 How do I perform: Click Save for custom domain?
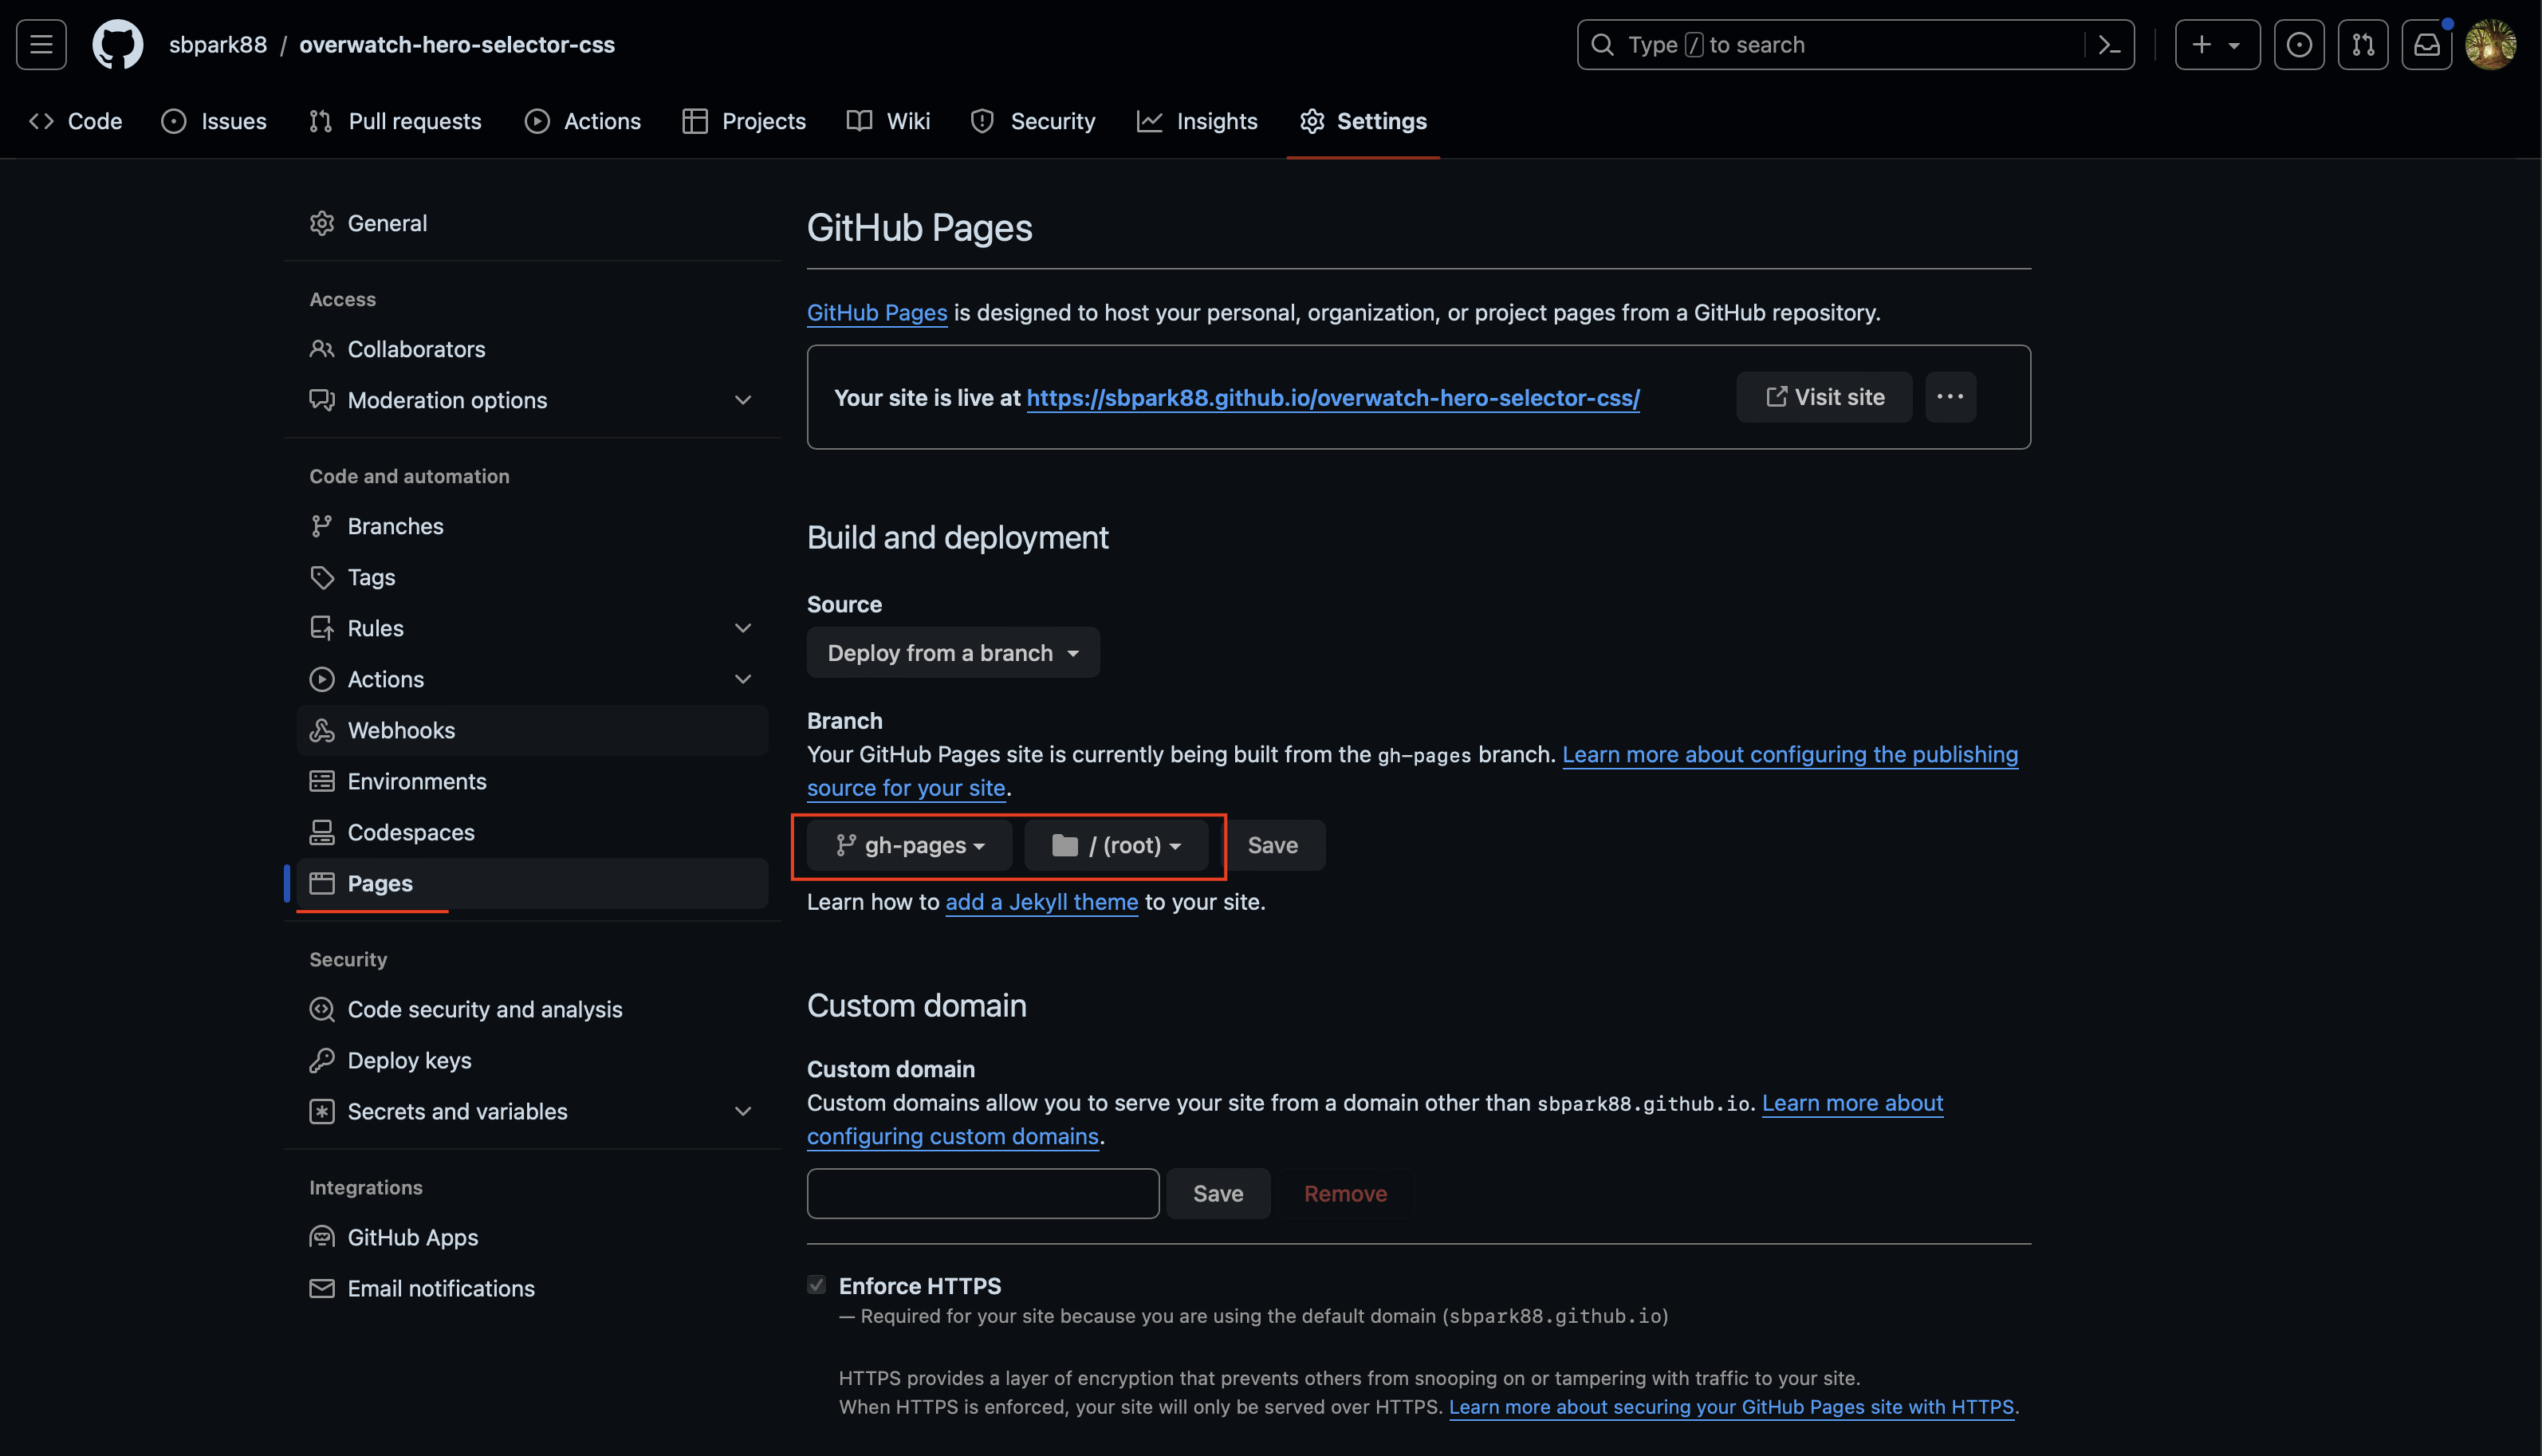[x=1218, y=1193]
